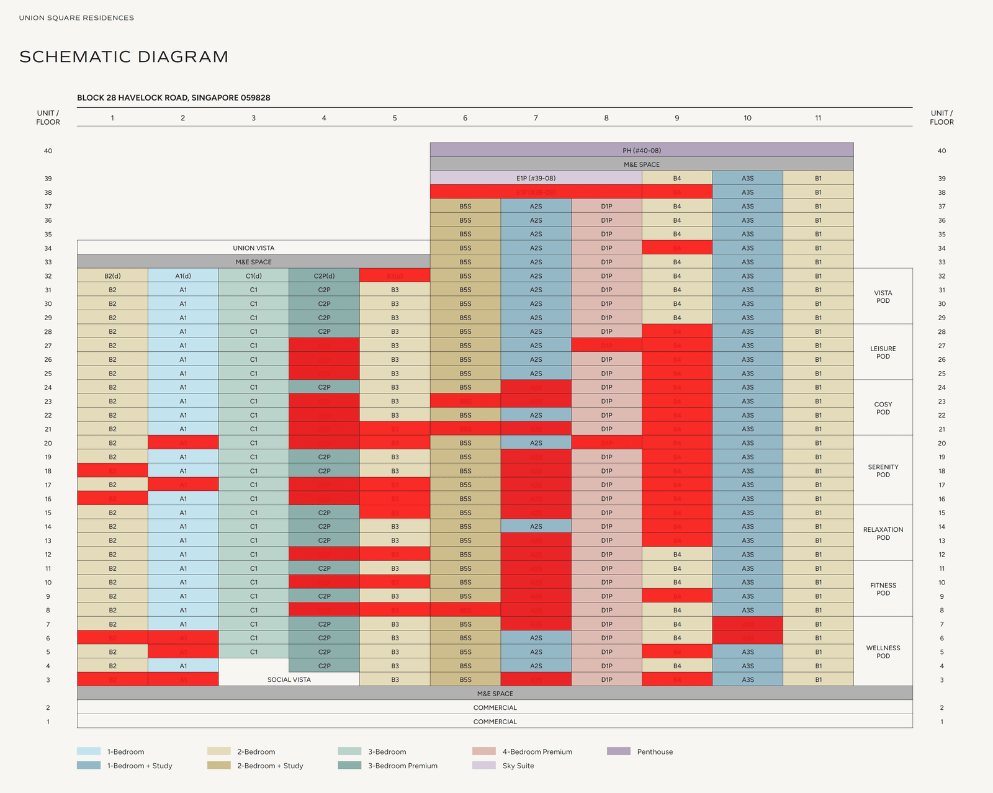Click the M&E SPACE bar above commercial floors
Image resolution: width=993 pixels, height=793 pixels.
tap(495, 694)
